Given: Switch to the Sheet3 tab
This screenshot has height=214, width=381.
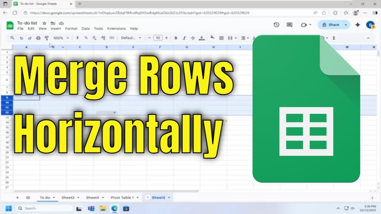Looking at the screenshot, I should coord(70,198).
